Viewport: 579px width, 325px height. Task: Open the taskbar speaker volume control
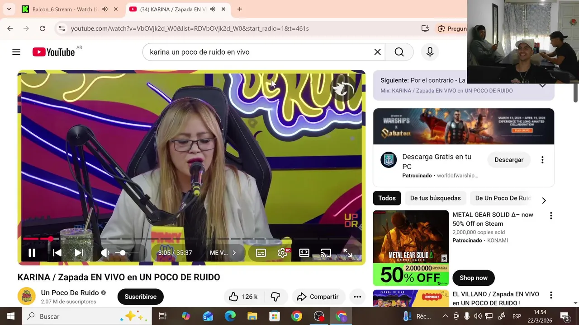[478, 316]
